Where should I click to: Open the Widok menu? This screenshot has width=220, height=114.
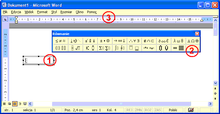click(29, 12)
